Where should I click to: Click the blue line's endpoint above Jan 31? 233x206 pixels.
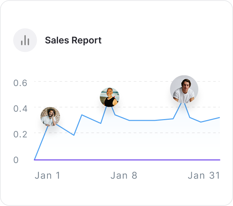(x=220, y=117)
